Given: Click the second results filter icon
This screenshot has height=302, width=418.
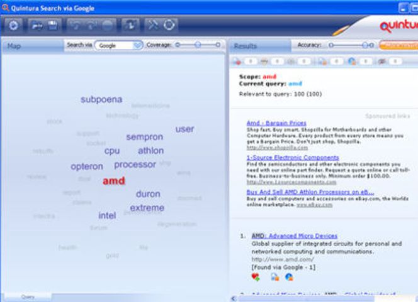Looking at the screenshot, I should point(264,62).
